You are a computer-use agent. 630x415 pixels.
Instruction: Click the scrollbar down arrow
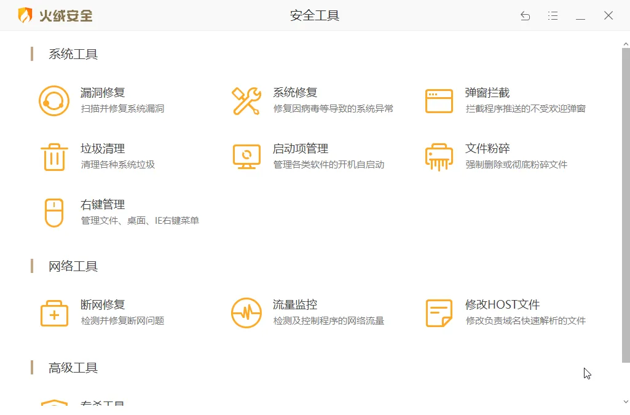pyautogui.click(x=626, y=401)
